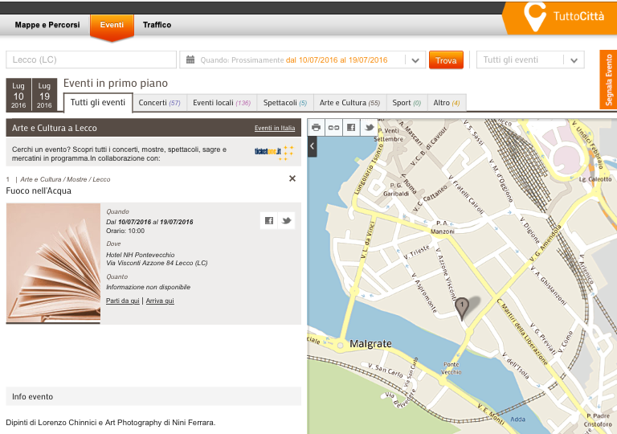Select the Arte e Cultura tab

coord(349,103)
